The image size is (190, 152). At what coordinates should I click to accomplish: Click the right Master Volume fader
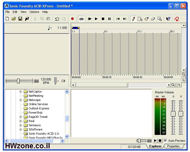[x=181, y=114]
